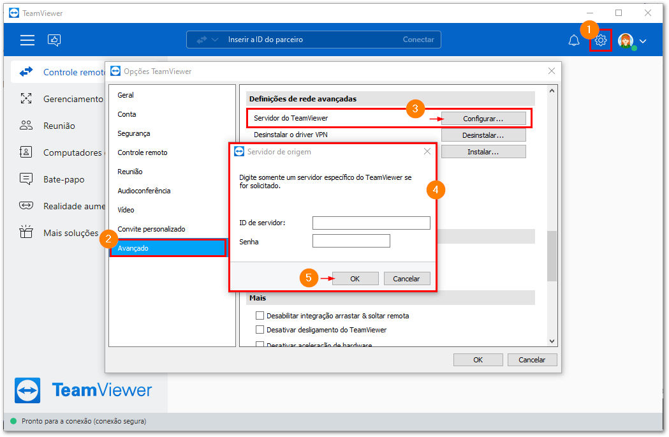Viewport: 669px width, 437px height.
Task: Click the Instalar... button
Action: point(483,152)
